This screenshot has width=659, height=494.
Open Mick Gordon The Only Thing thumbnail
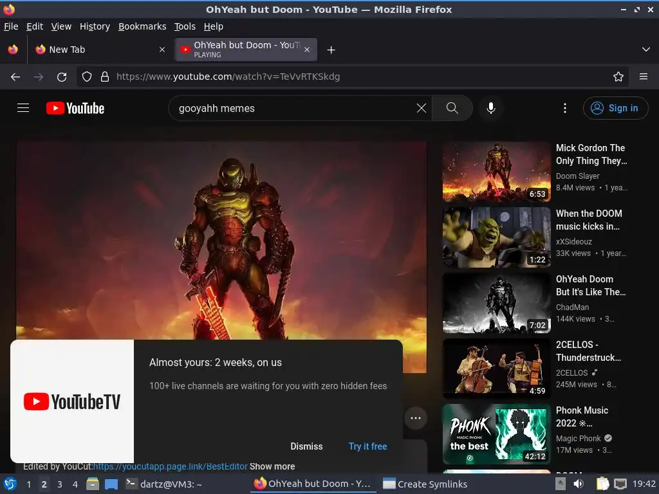pos(496,172)
